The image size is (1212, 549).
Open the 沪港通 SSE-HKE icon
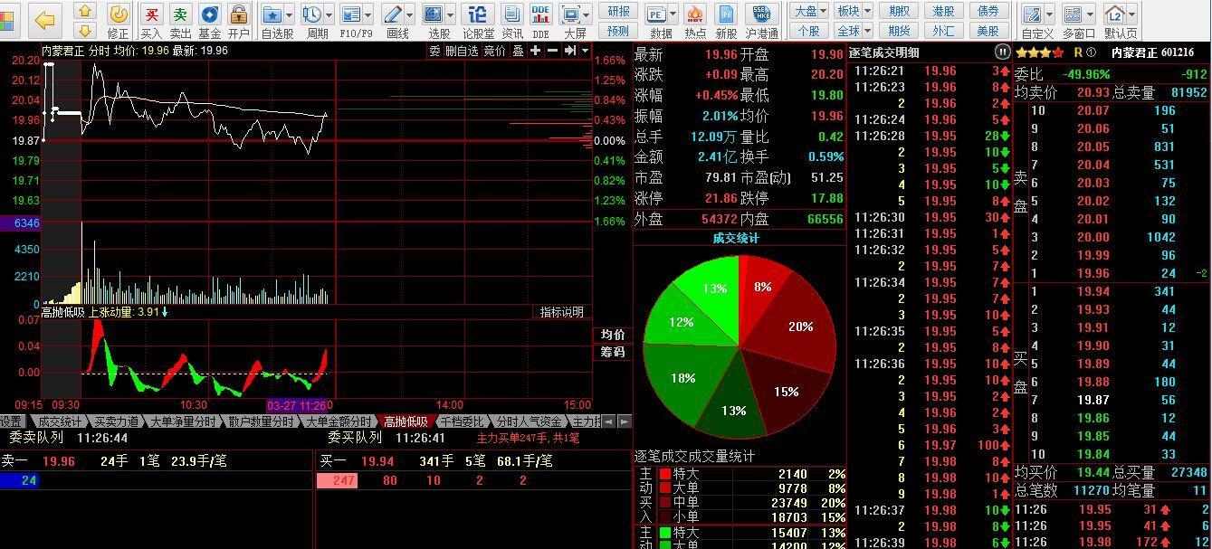click(x=759, y=13)
